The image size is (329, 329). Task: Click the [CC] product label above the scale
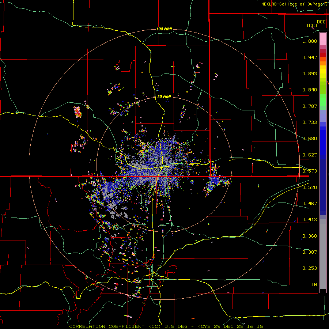pos(312,25)
